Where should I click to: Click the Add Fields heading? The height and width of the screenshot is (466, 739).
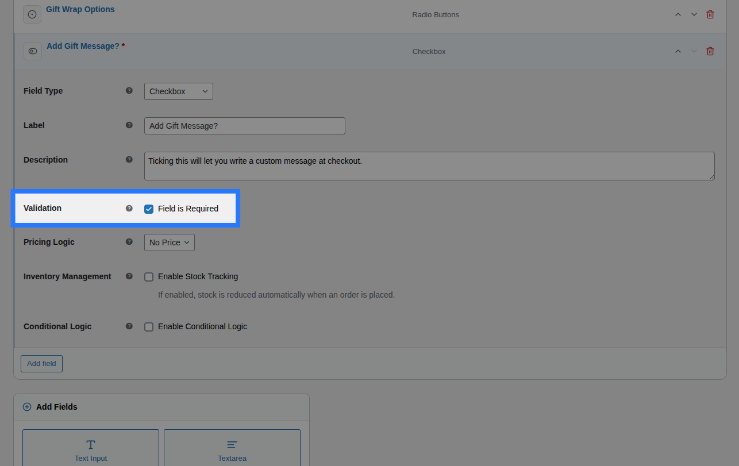[57, 407]
